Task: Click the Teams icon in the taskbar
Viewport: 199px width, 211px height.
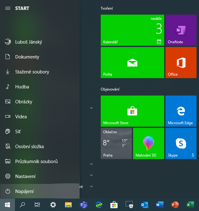Action: 84,204
